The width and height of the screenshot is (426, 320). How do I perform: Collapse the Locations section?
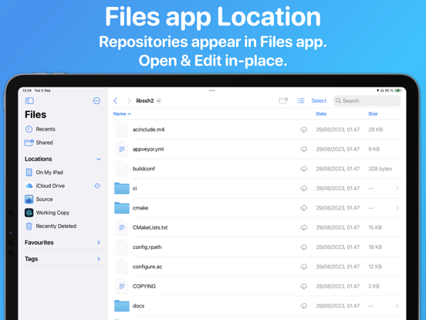(x=99, y=159)
